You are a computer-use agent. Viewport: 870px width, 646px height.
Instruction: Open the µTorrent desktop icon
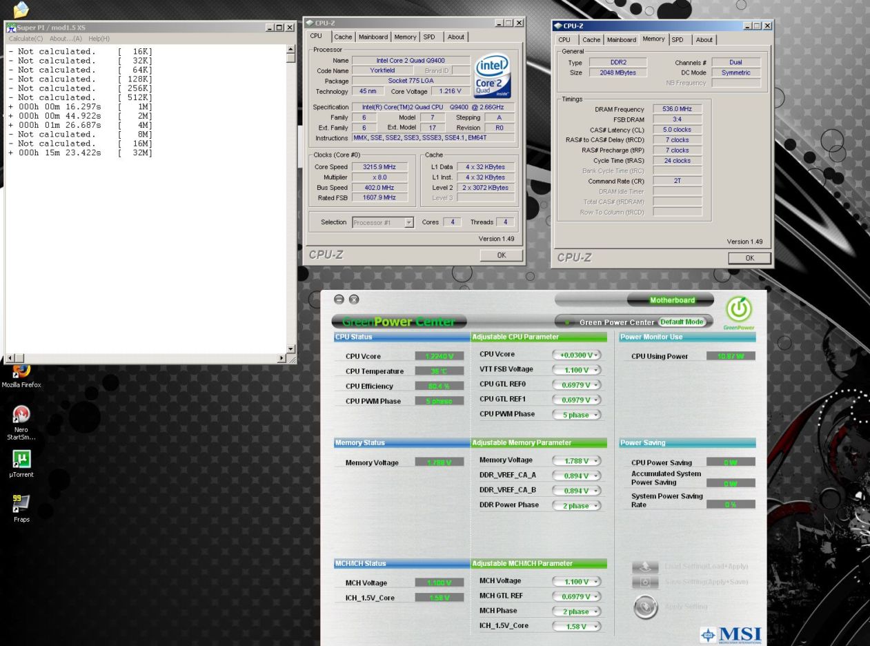(x=21, y=460)
